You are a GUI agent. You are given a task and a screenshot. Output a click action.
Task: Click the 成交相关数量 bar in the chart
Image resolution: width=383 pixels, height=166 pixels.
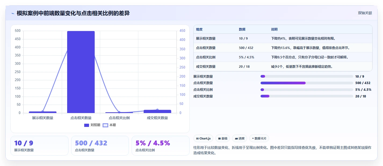(157, 111)
